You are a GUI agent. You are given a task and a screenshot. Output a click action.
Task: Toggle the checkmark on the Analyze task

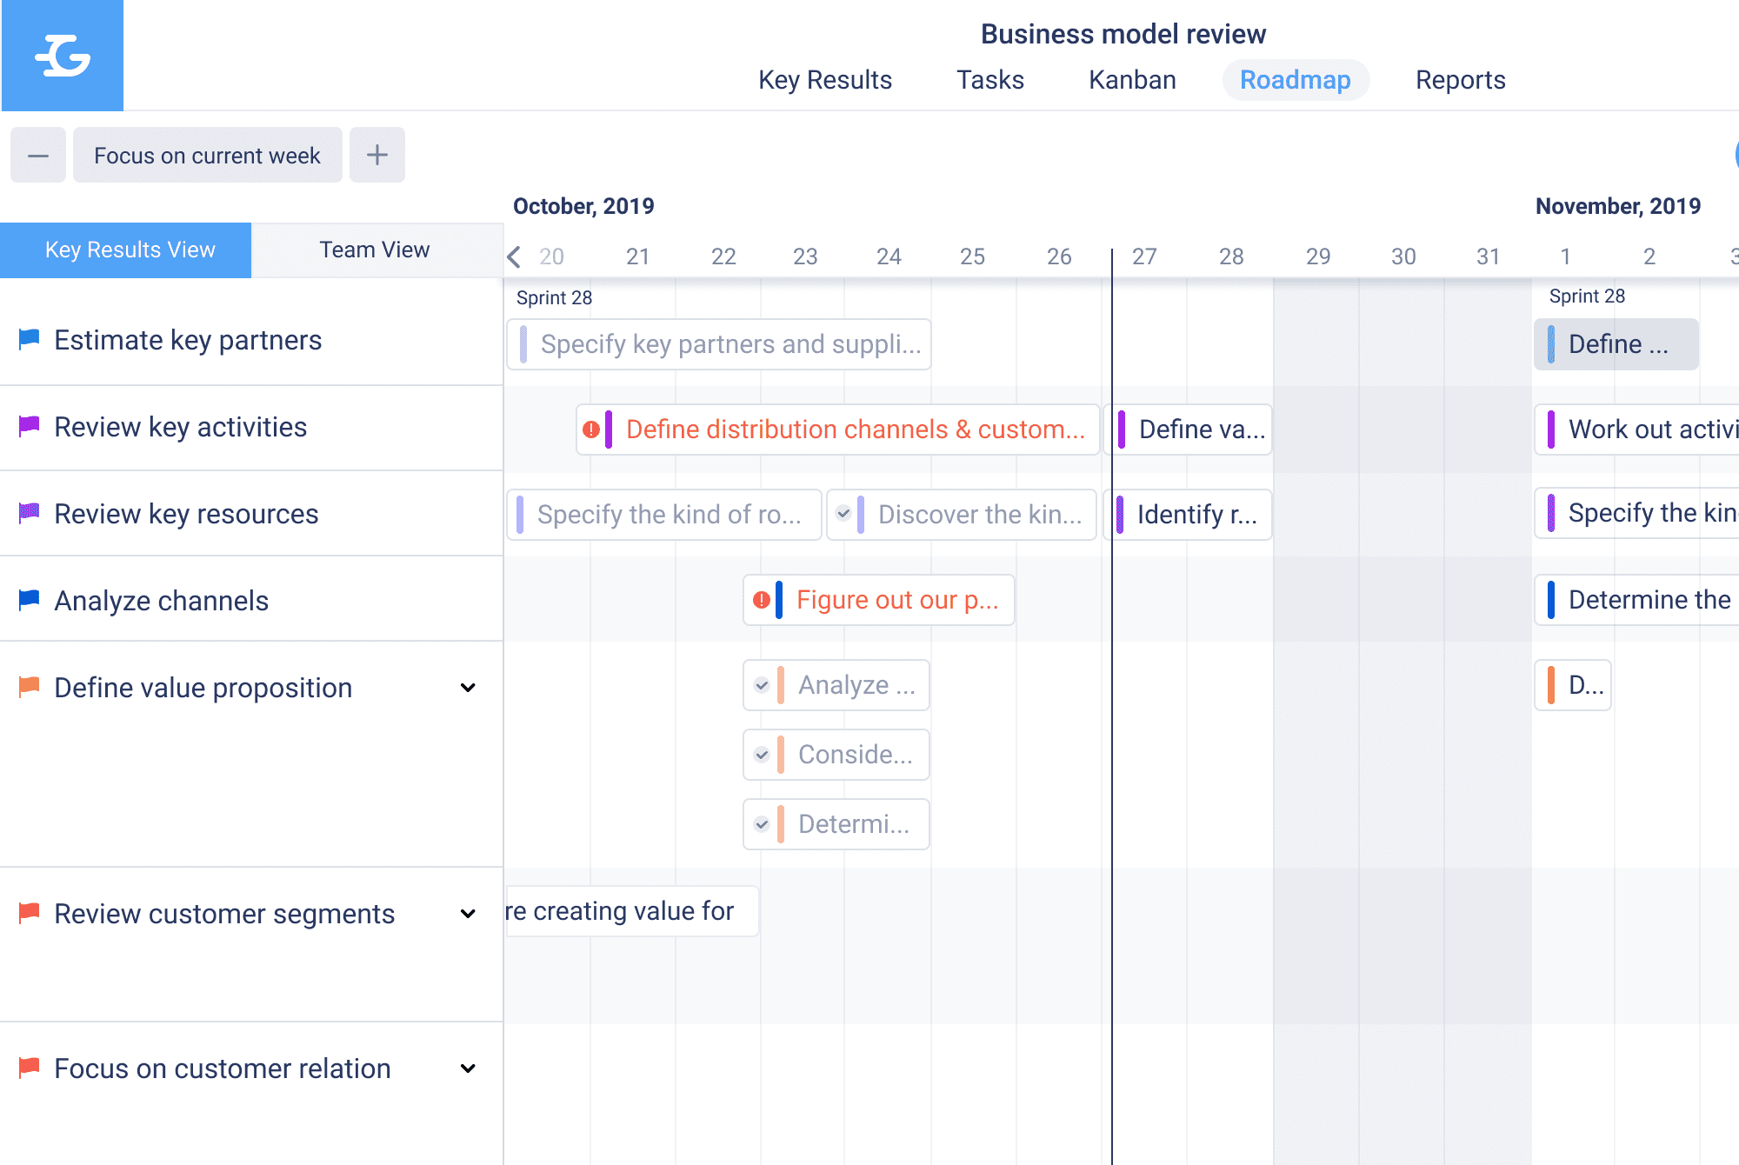coord(762,684)
